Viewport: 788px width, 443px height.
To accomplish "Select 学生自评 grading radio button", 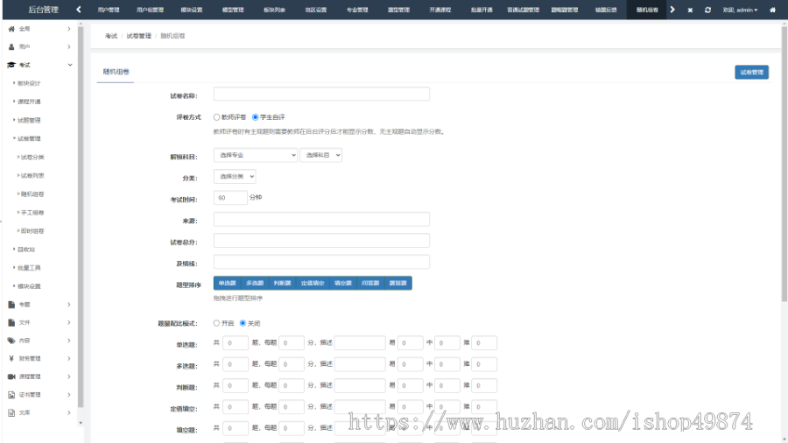I will 256,117.
